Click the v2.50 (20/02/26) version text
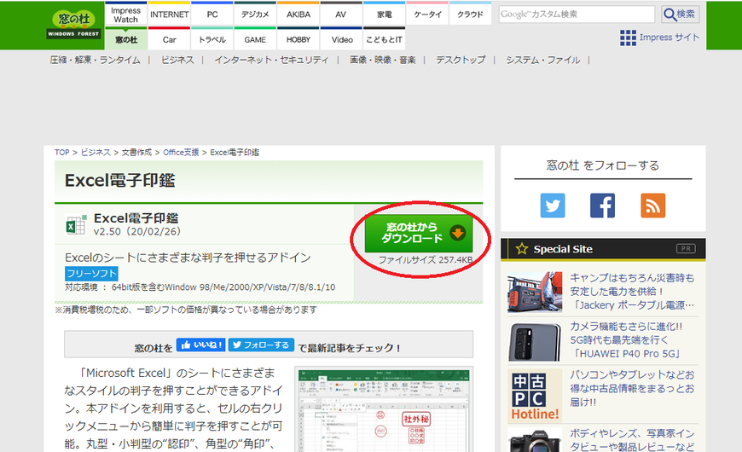Viewport: 742px width, 452px height. [x=136, y=231]
